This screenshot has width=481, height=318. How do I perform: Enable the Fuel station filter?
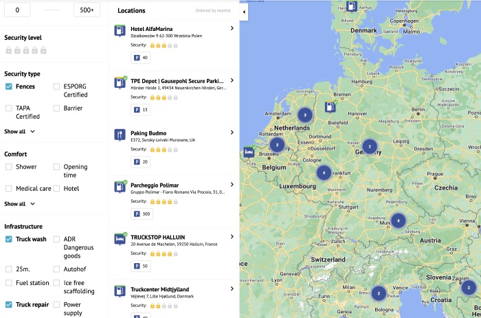(8, 283)
